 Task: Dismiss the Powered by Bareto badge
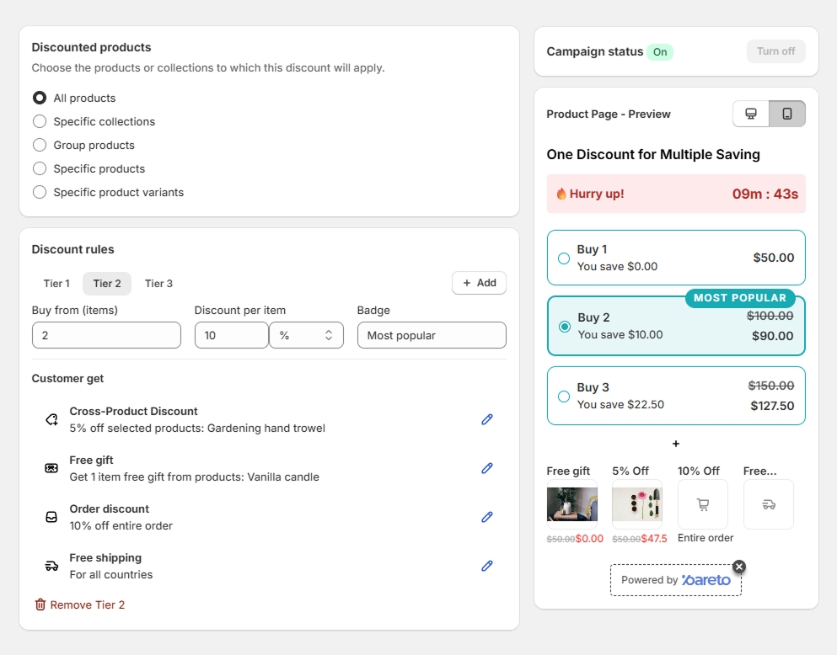pos(739,567)
